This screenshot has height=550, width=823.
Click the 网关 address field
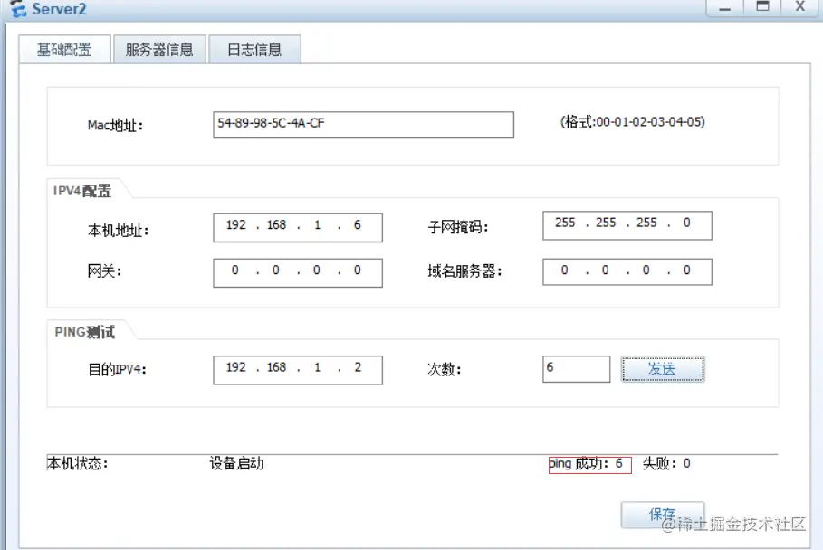[x=298, y=272]
